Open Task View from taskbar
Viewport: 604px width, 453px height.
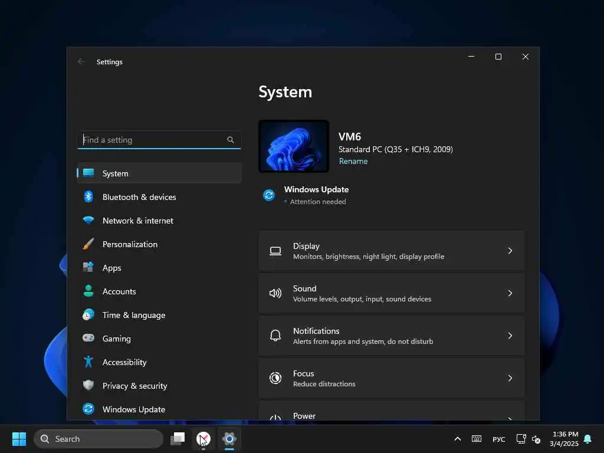pos(178,439)
